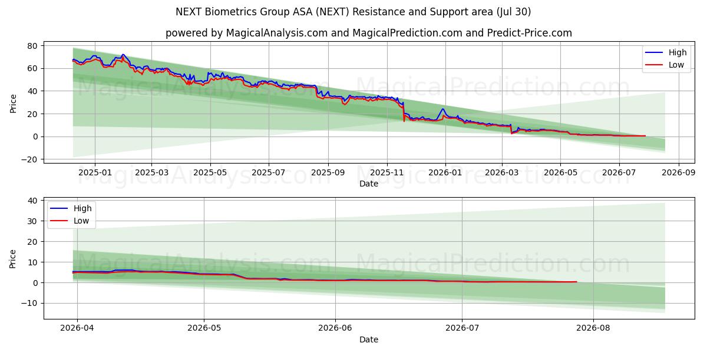Click the Date x-axis label of bottom chart
707x353 pixels.
369,339
